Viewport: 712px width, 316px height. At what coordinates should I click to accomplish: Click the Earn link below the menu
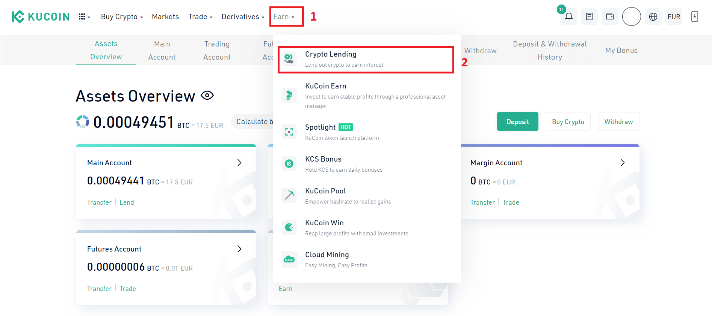point(286,289)
